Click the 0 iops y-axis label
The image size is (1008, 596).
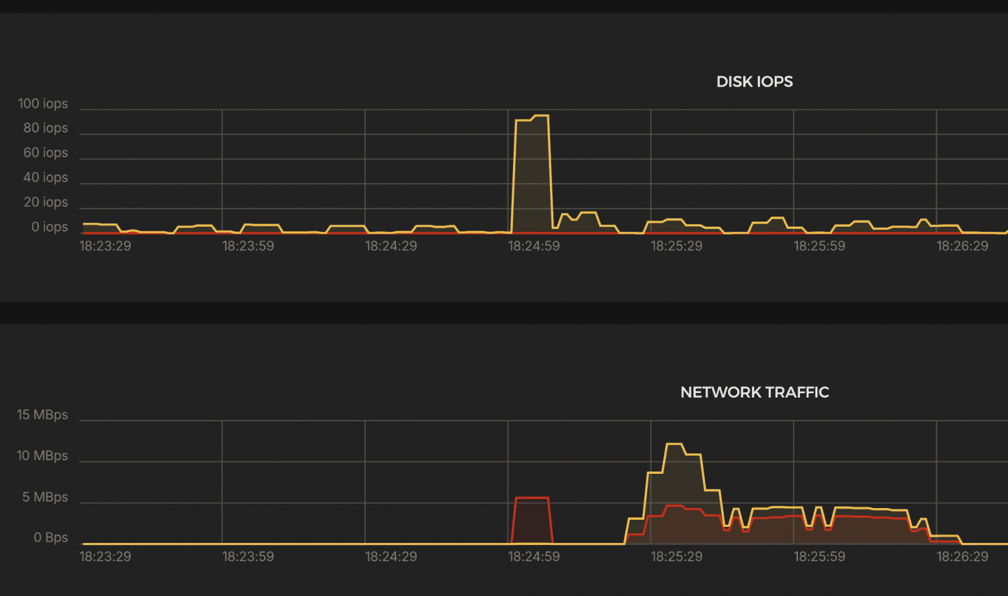pos(50,227)
